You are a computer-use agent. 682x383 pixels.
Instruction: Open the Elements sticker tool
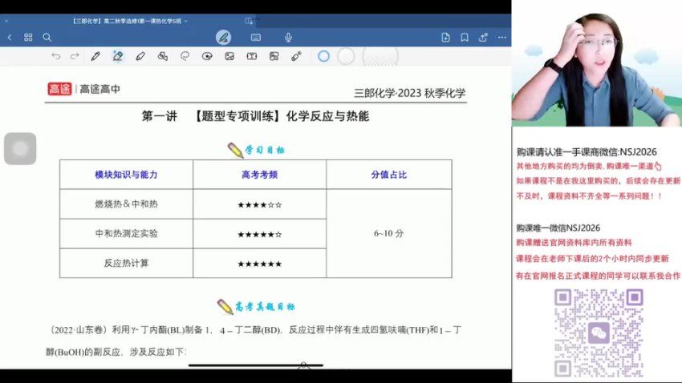pyautogui.click(x=207, y=56)
